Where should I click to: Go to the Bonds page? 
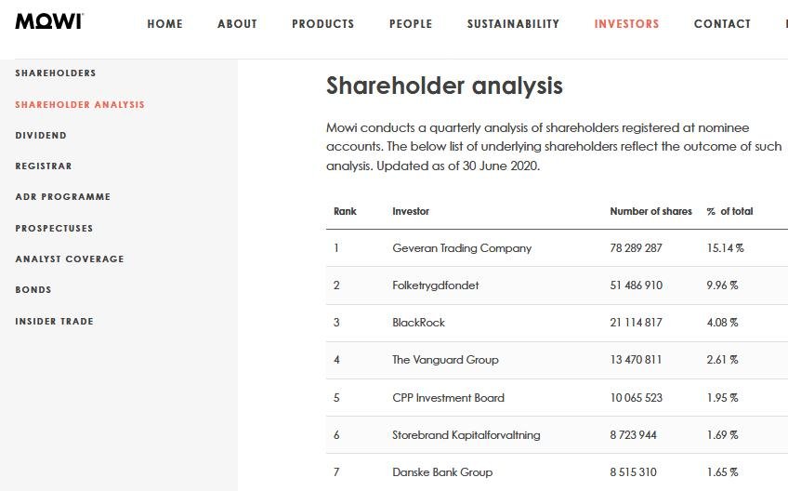coord(33,290)
